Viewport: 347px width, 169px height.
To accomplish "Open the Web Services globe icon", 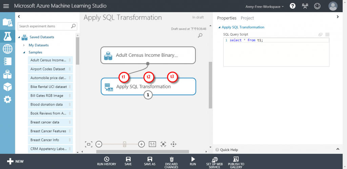I will tap(7, 49).
